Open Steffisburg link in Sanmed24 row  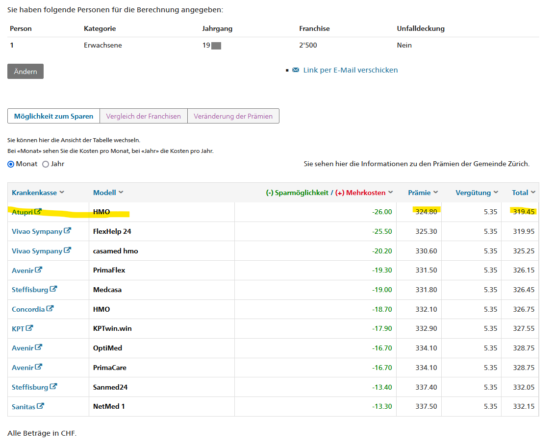pos(30,388)
